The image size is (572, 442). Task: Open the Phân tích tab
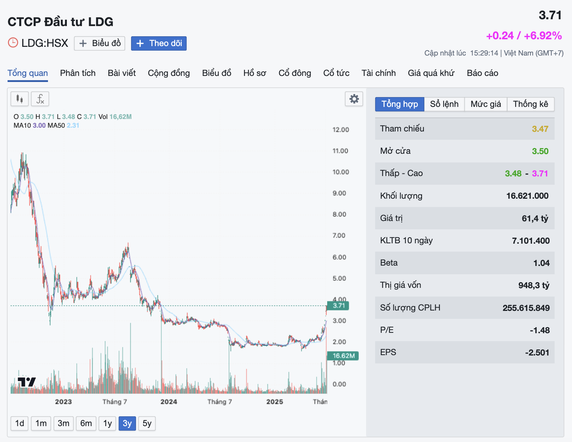(78, 73)
